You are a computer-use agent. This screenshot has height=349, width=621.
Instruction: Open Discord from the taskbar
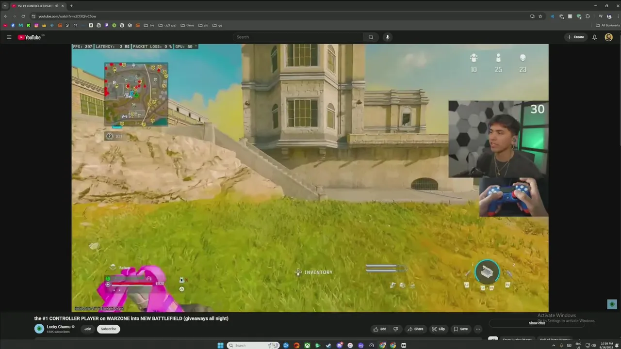pos(339,346)
